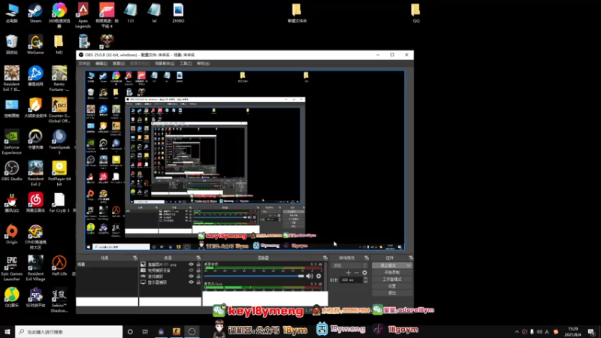Add a transition with the plus icon
The width and height of the screenshot is (601, 338).
point(348,273)
